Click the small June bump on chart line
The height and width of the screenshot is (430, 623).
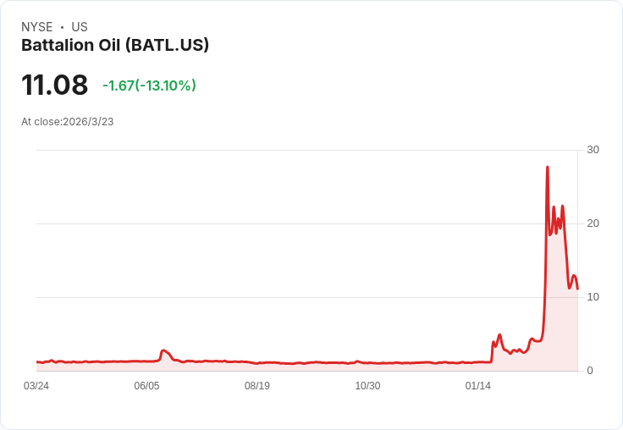click(163, 350)
